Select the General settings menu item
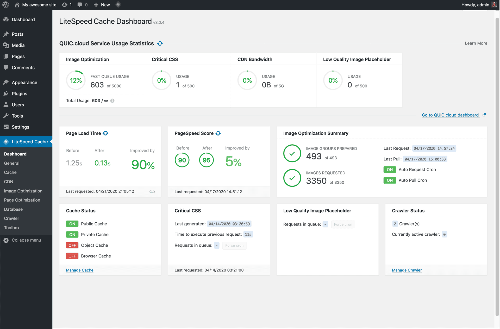Screen dimensions: 500x329 click(11, 163)
